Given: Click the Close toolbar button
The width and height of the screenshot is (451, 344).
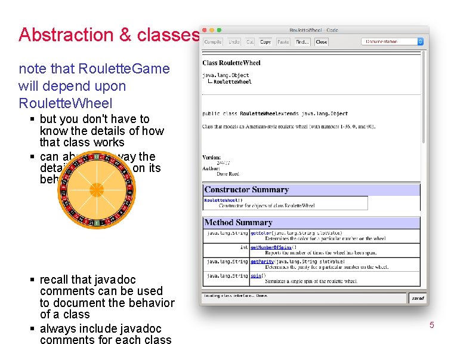Looking at the screenshot, I should pos(322,42).
